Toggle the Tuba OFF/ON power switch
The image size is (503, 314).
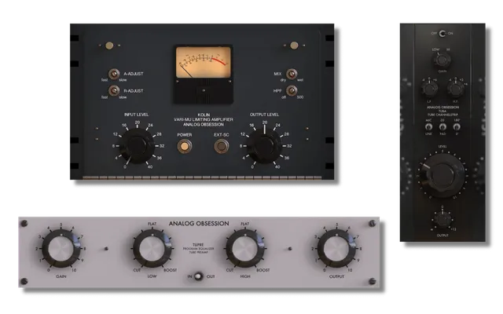(x=442, y=33)
